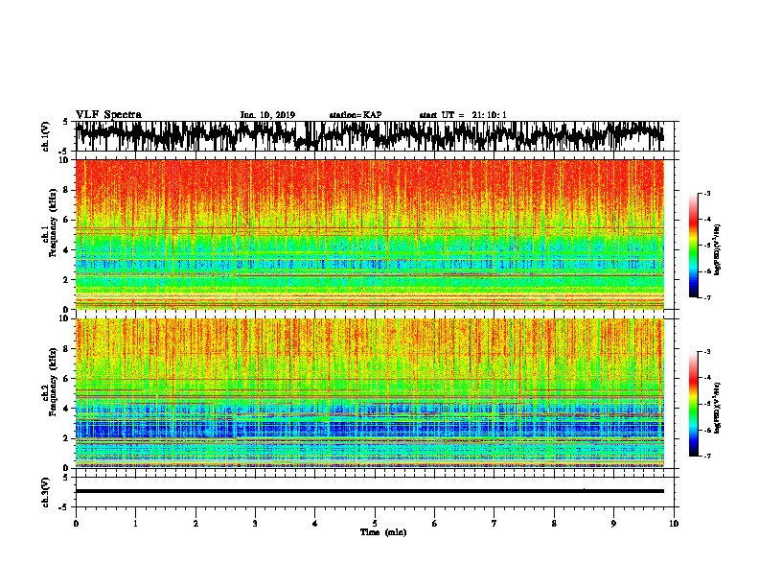Click the ch.2 color scale bar
This screenshot has height=587, width=759.
(693, 404)
